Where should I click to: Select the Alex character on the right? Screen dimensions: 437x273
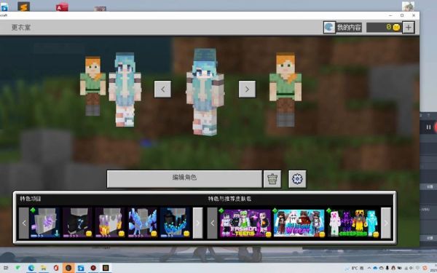285,89
